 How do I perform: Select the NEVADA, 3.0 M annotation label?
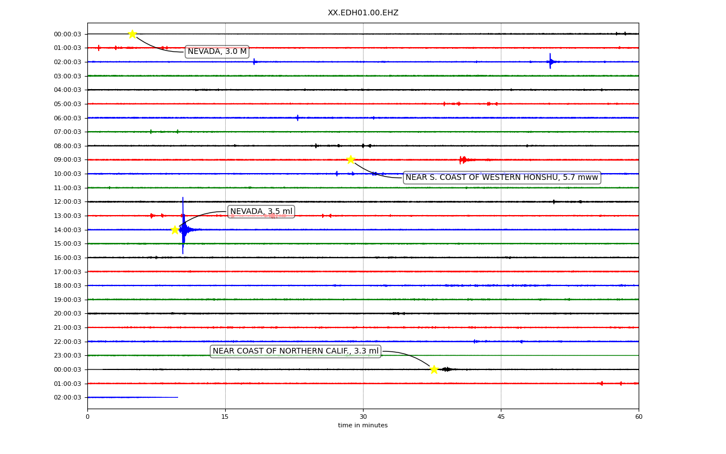click(x=217, y=52)
